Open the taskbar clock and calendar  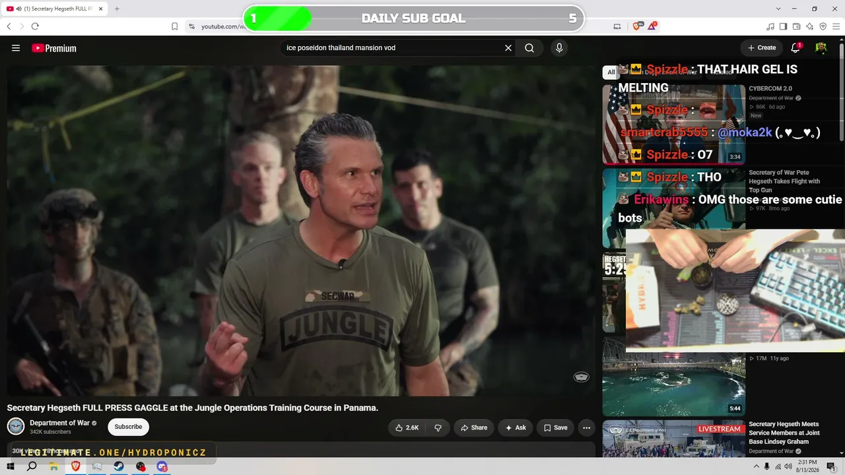coord(807,466)
